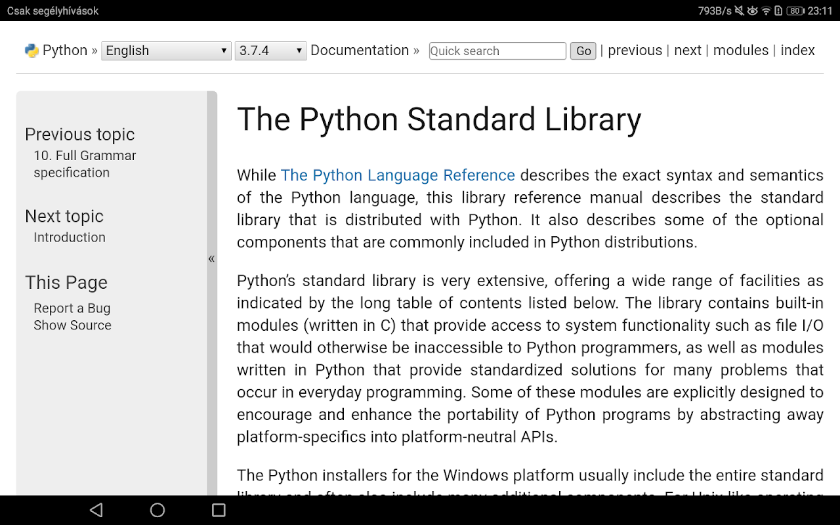Tap the Android back navigation icon
The height and width of the screenshot is (525, 840).
point(96,510)
